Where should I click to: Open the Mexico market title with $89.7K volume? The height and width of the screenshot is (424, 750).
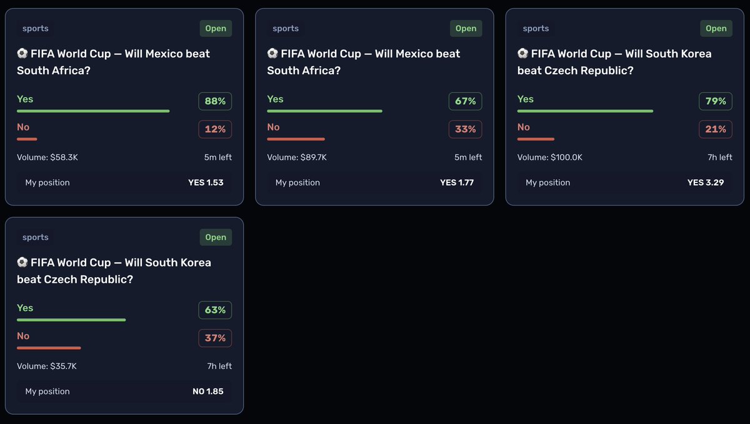pos(364,62)
